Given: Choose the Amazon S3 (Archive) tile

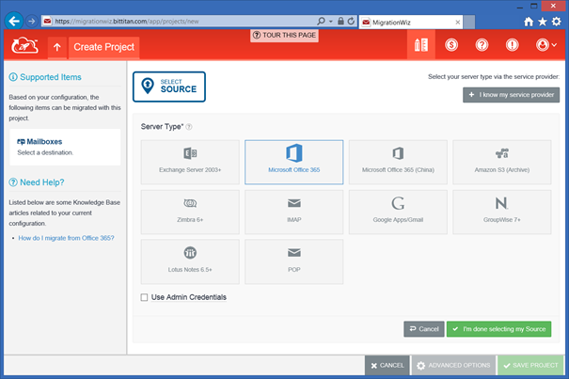Looking at the screenshot, I should (x=501, y=162).
